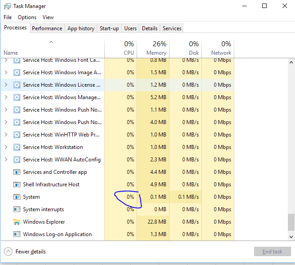Expand Service Host: Windows License row

(x=6, y=85)
